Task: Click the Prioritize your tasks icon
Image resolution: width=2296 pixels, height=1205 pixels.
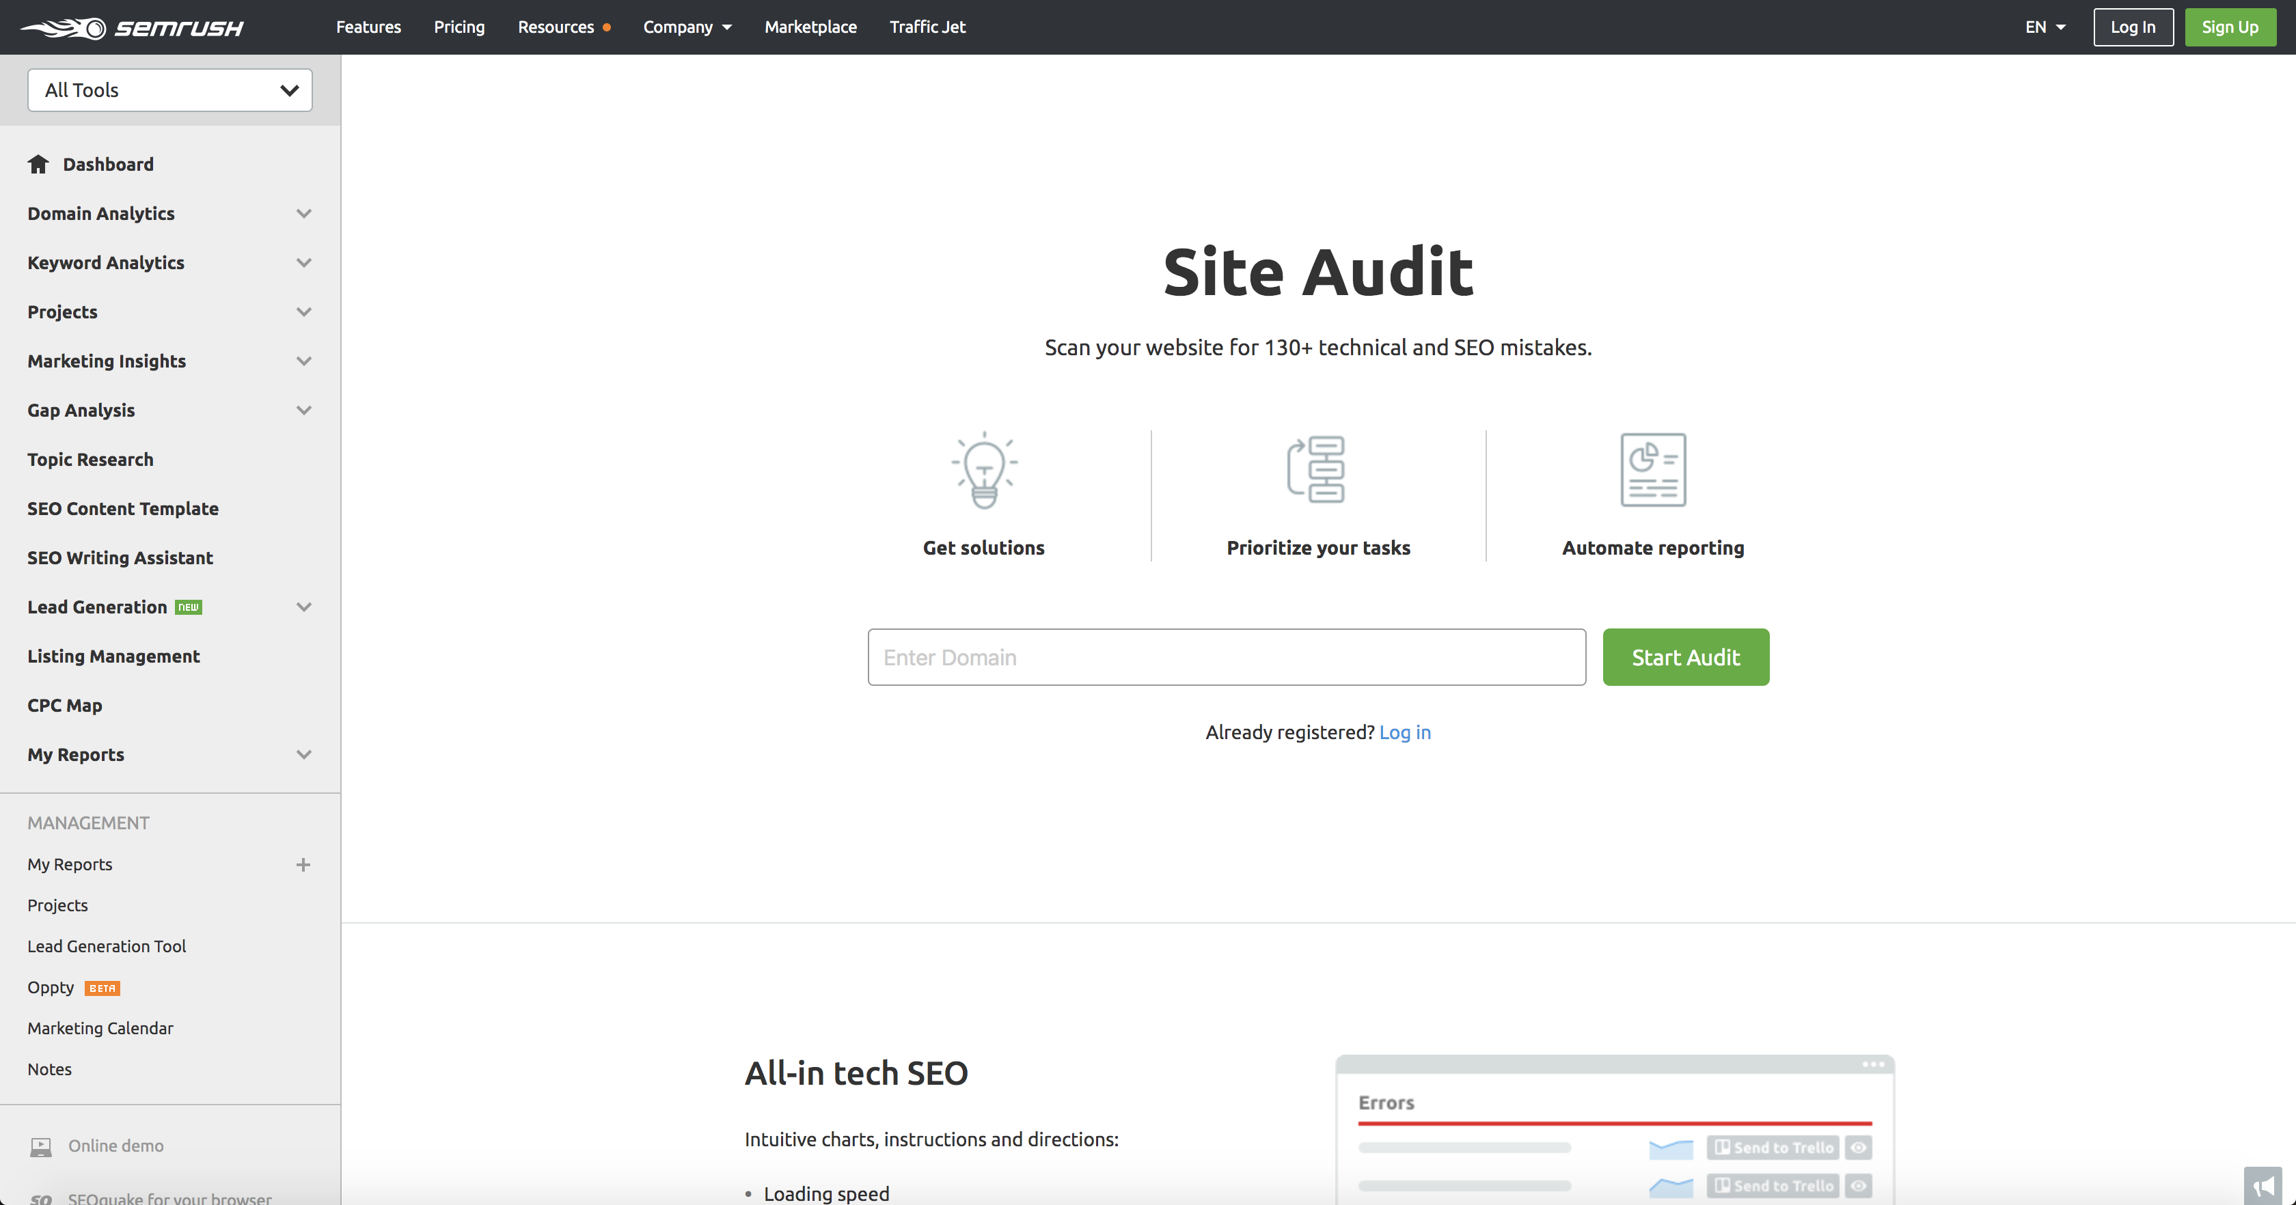Action: pos(1318,471)
